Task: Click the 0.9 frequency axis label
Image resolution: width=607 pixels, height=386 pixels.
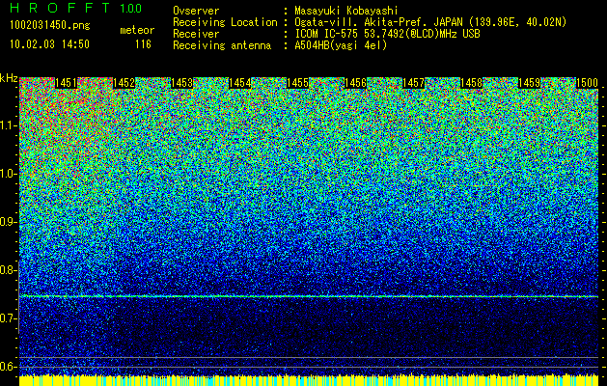Action: 9,222
